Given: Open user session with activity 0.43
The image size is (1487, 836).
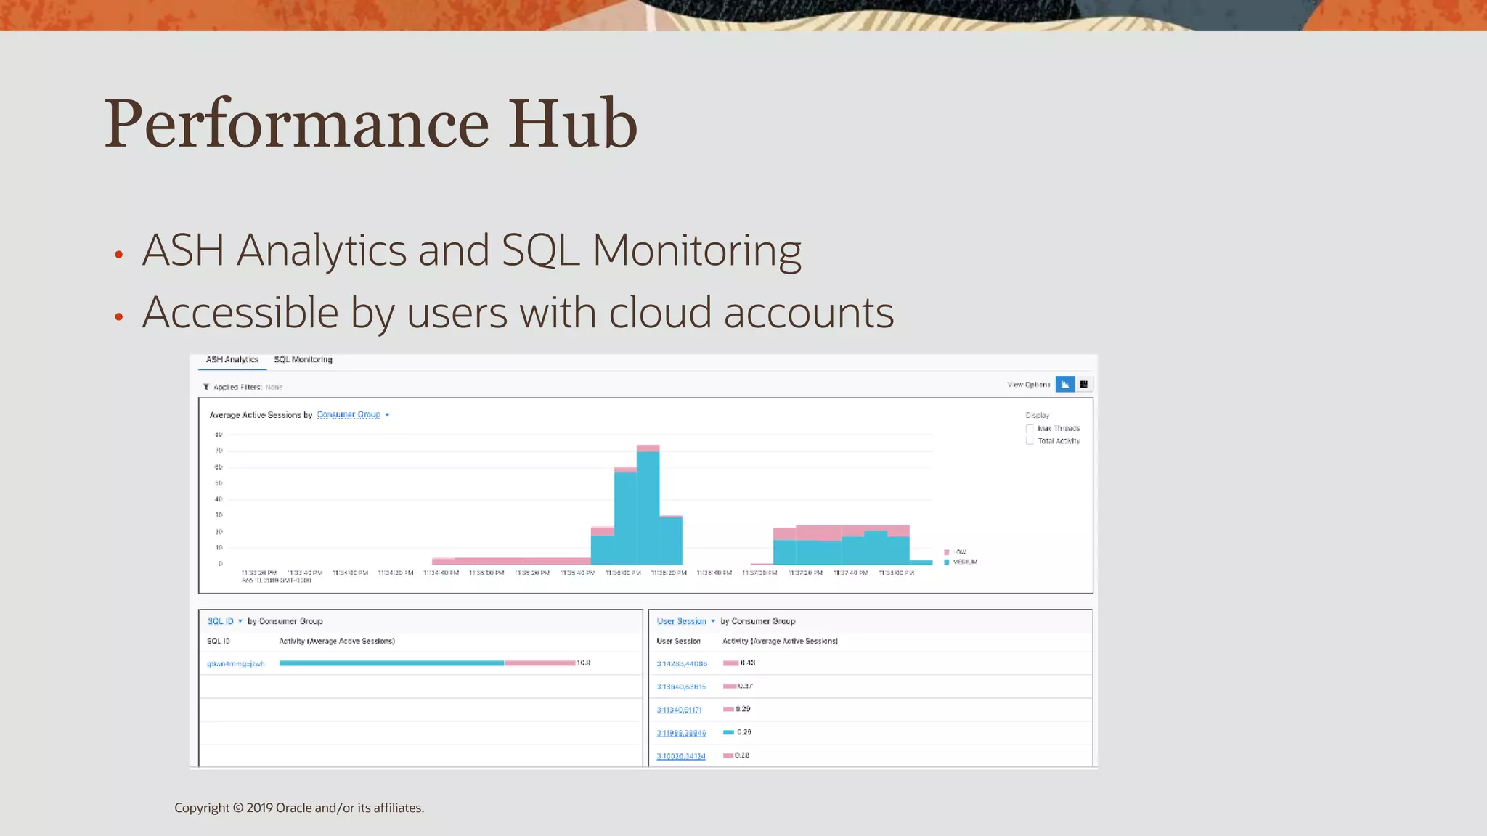Looking at the screenshot, I should [x=682, y=664].
